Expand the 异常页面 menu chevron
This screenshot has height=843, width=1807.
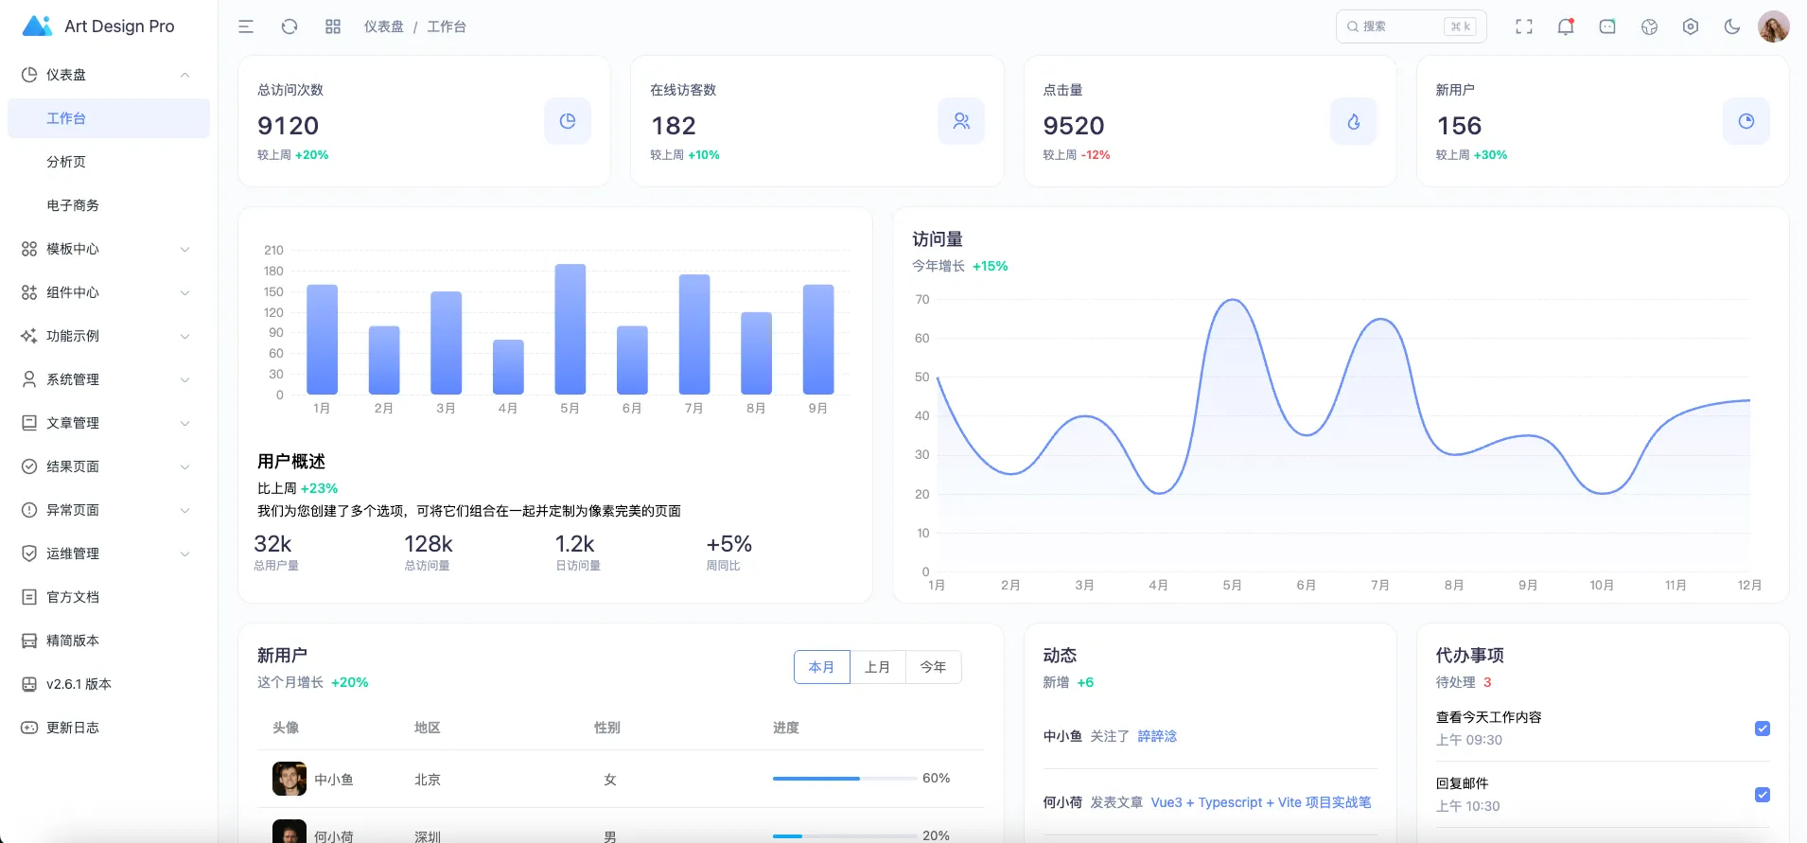[x=185, y=510]
